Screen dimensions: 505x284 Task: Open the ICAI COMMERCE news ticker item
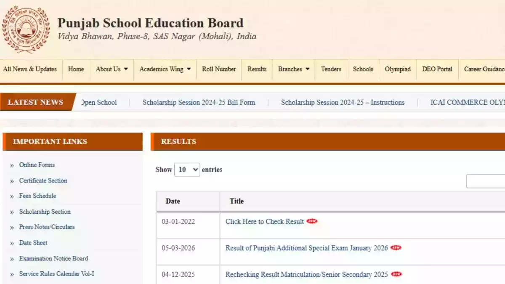point(467,102)
